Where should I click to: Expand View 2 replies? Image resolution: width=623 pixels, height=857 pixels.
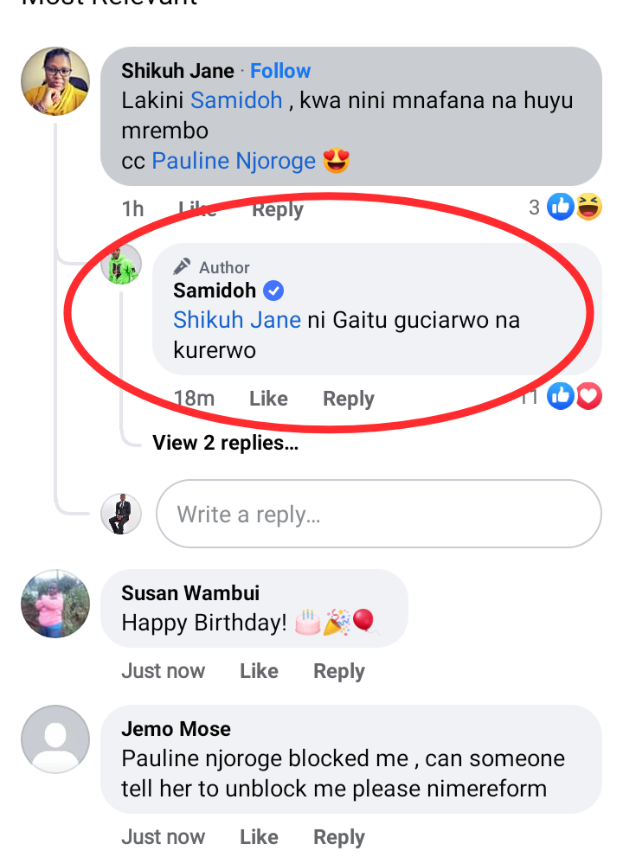click(225, 443)
